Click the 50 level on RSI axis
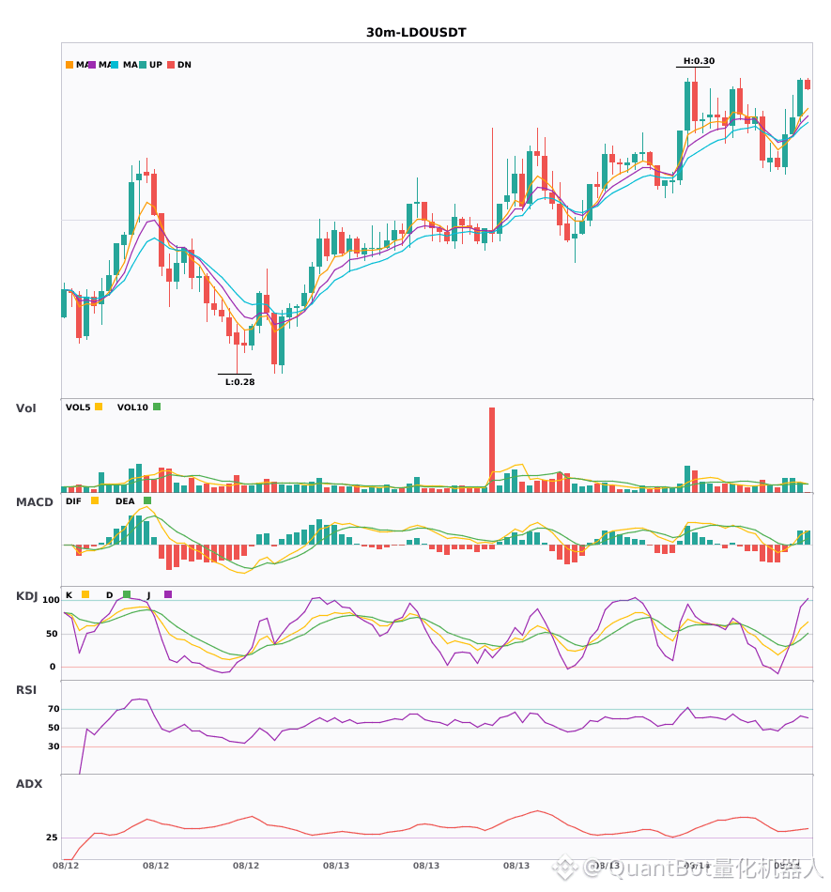The height and width of the screenshot is (892, 831). pos(54,728)
